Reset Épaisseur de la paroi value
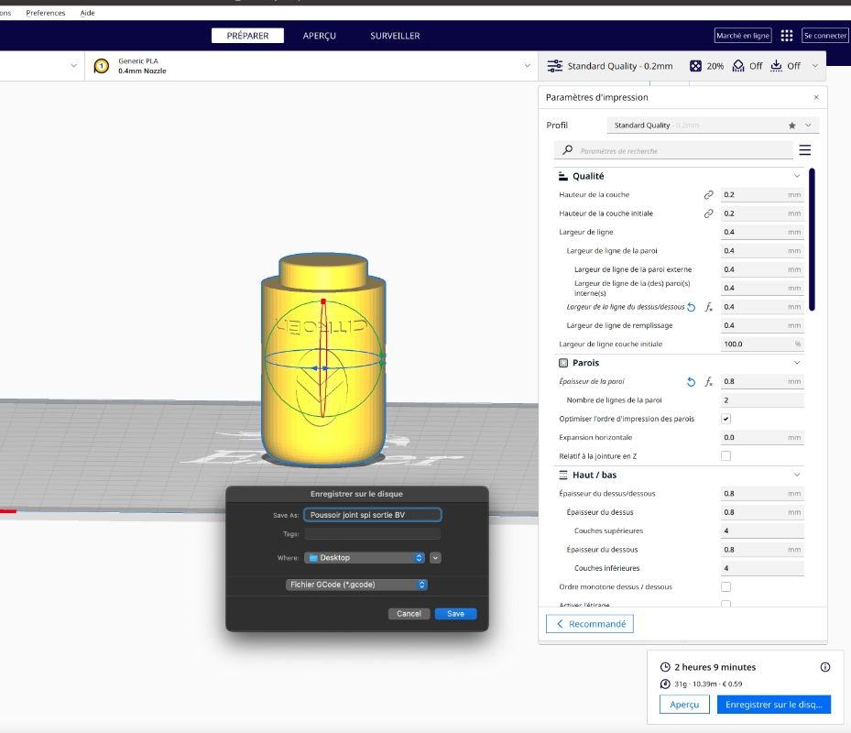 point(692,381)
